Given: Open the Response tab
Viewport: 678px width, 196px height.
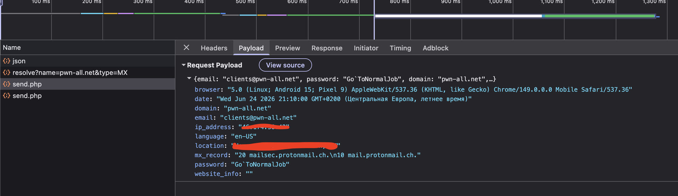Looking at the screenshot, I should coord(327,48).
